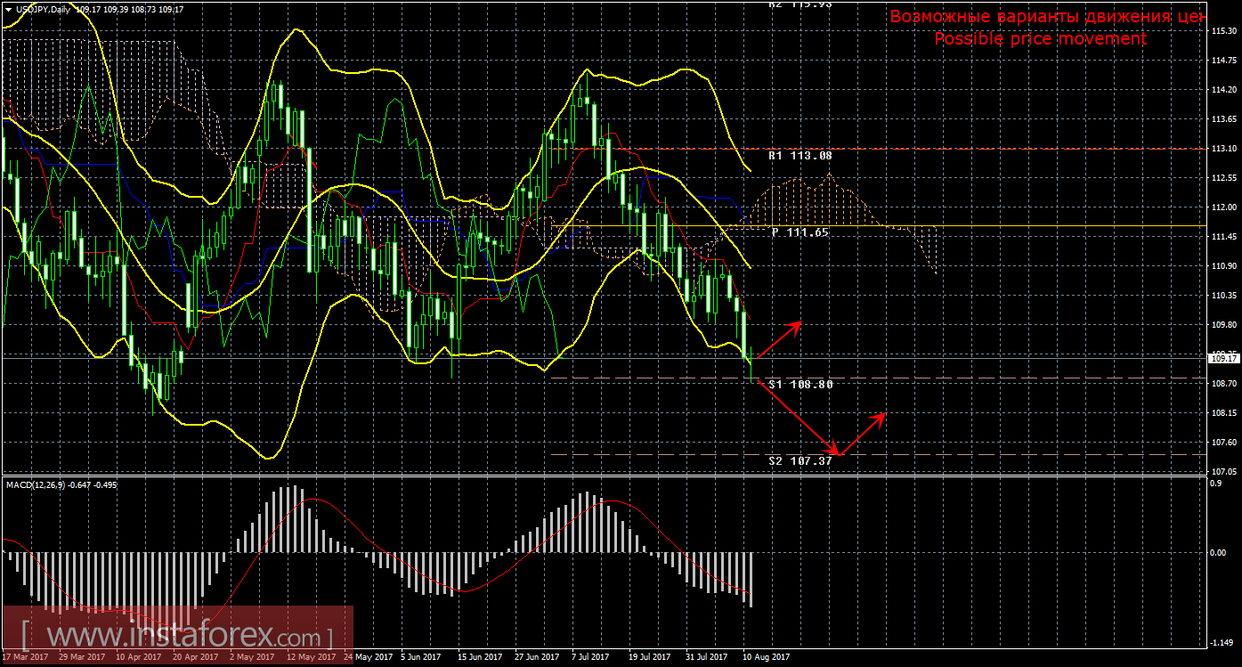Viewport: 1242px width, 667px height.
Task: Click the upper red arrow pointing to 109.80
Action: tap(781, 339)
